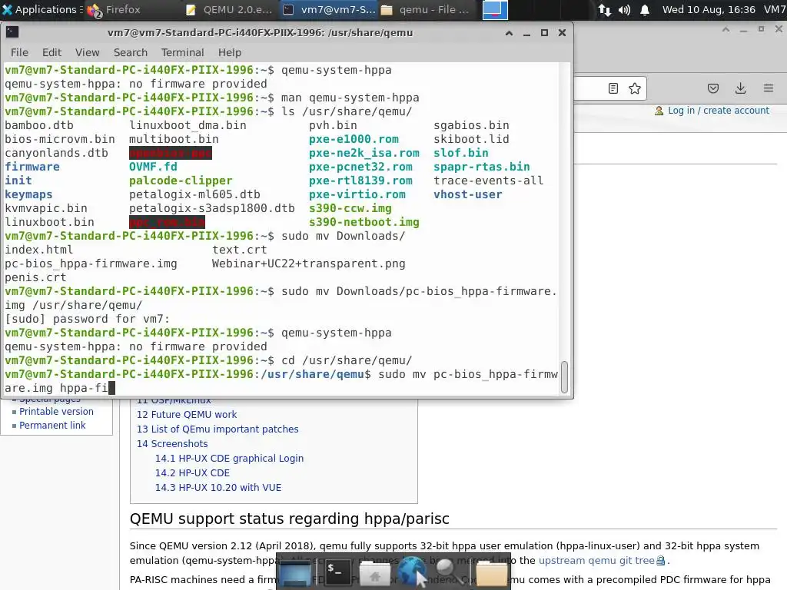Open the Save to Pocket icon in Firefox
The height and width of the screenshot is (590, 787).
713,89
